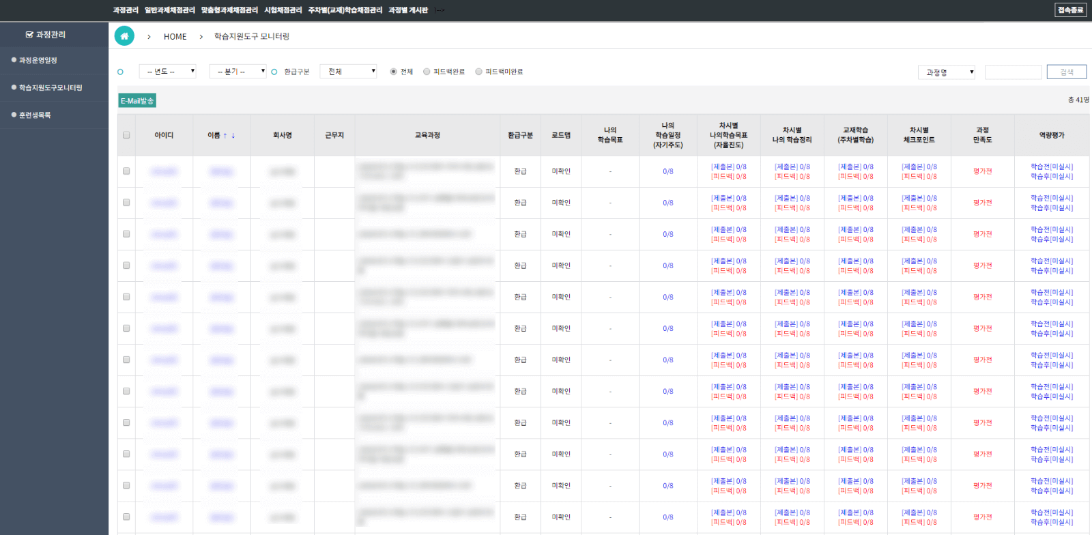Open first row's [피드백] 0/8 under 교재학습

click(x=856, y=176)
